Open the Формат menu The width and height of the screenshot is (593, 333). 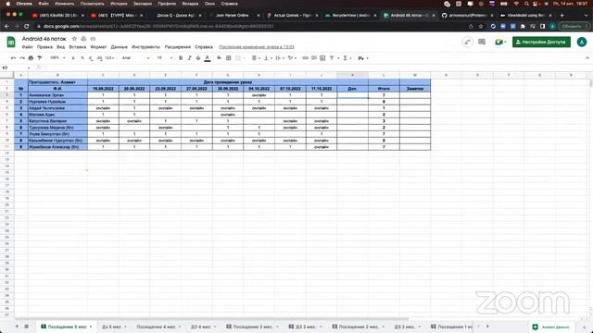pyautogui.click(x=98, y=47)
